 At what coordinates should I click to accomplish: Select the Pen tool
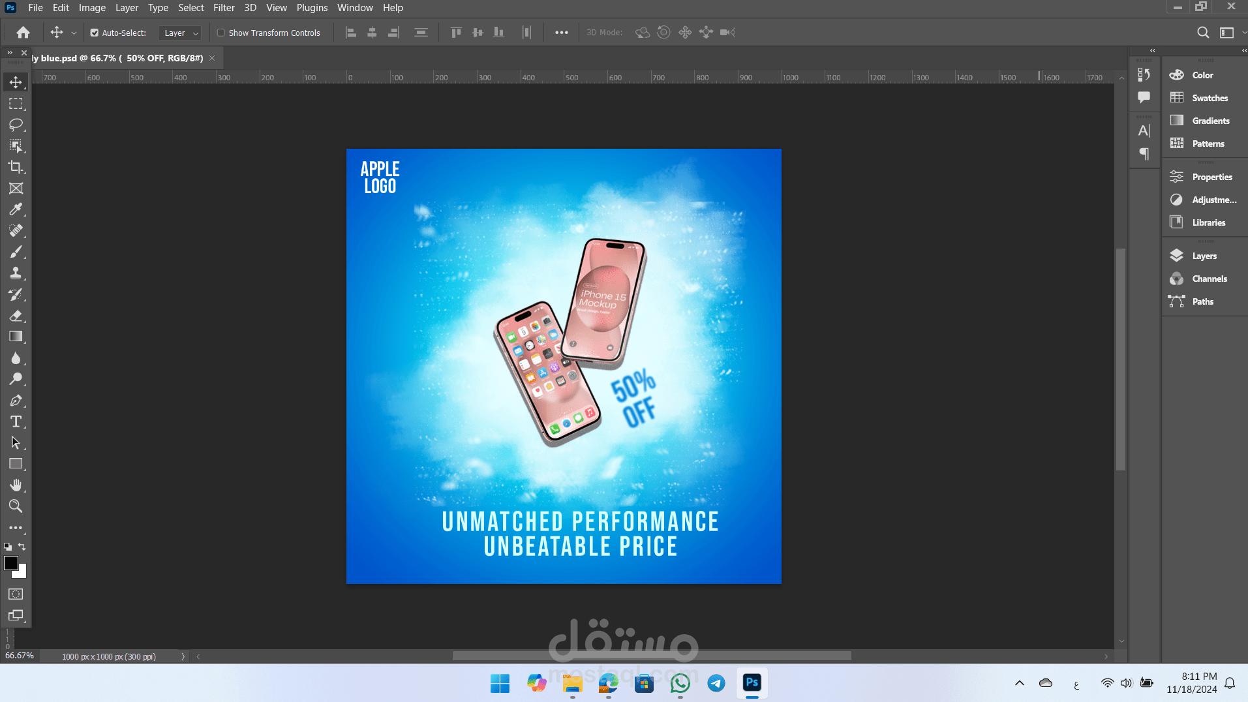(x=16, y=401)
